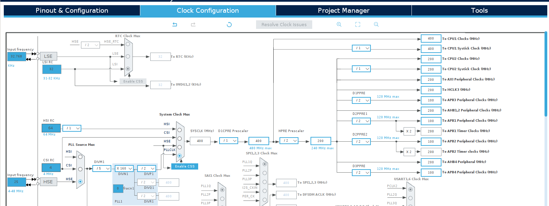Screen dimensions: 549x206
Task: Open the DIVN1 X 160 multiplier dropdown
Action: point(124,169)
